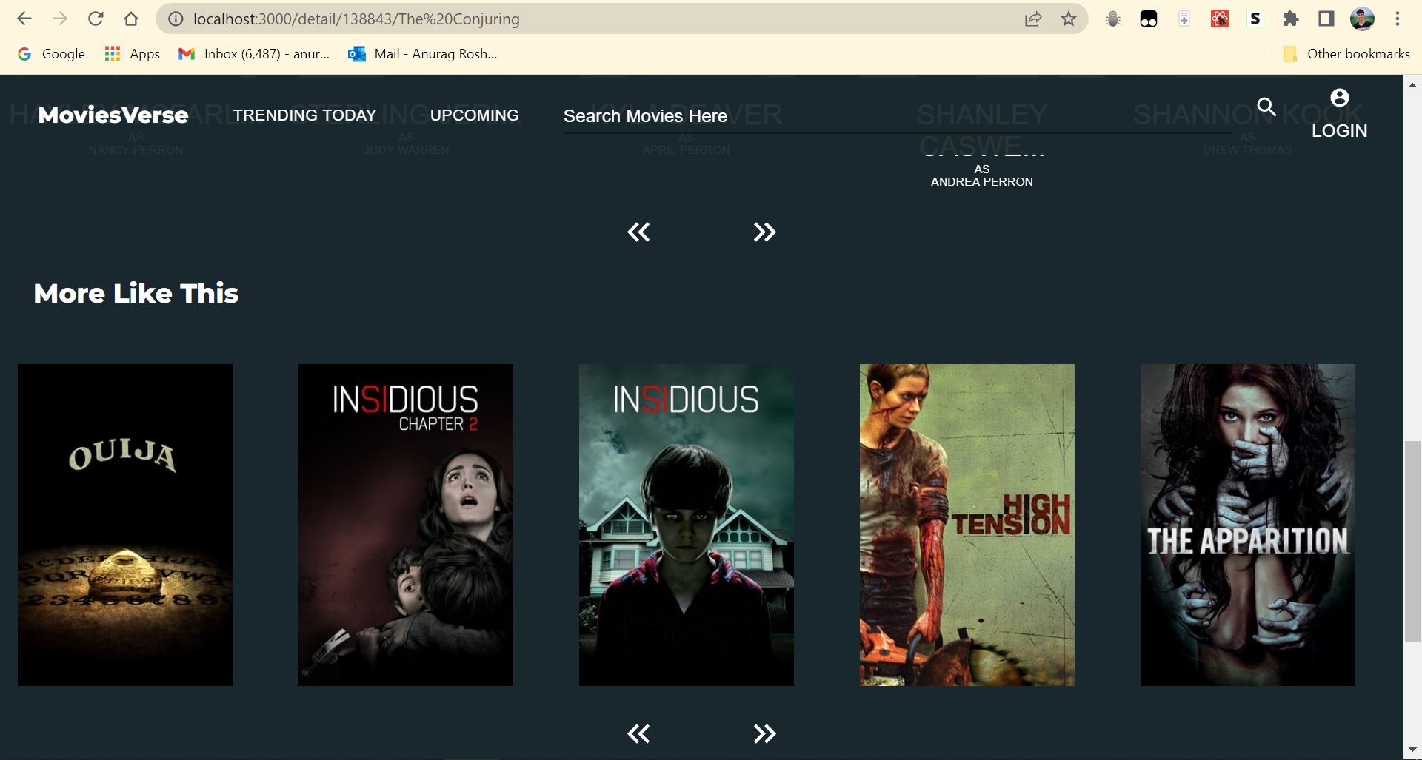The image size is (1422, 760).
Task: Open Gmail Inbox bookmark
Action: (x=254, y=54)
